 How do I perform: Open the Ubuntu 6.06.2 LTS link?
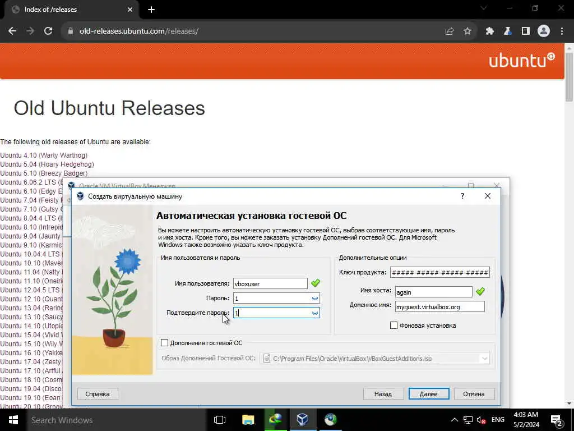pyautogui.click(x=31, y=182)
